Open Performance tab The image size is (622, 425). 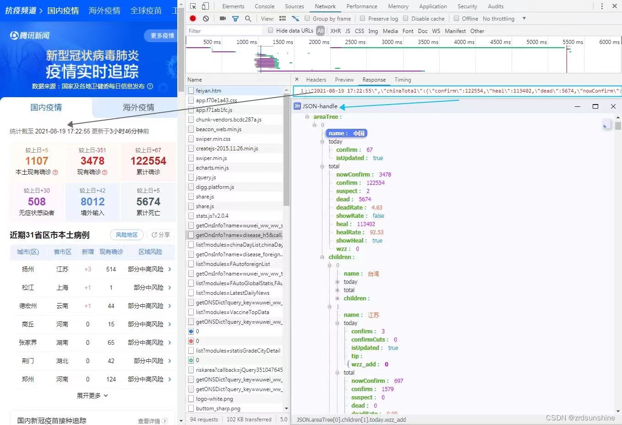point(362,6)
